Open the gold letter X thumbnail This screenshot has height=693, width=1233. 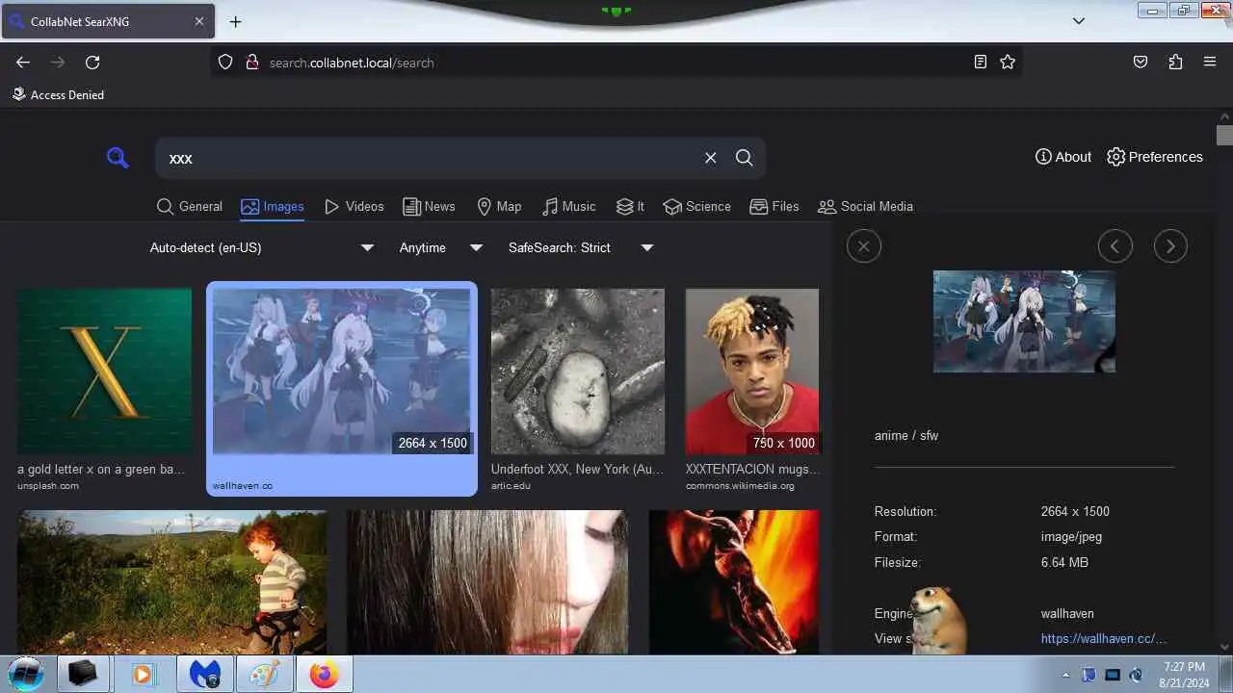tap(104, 372)
